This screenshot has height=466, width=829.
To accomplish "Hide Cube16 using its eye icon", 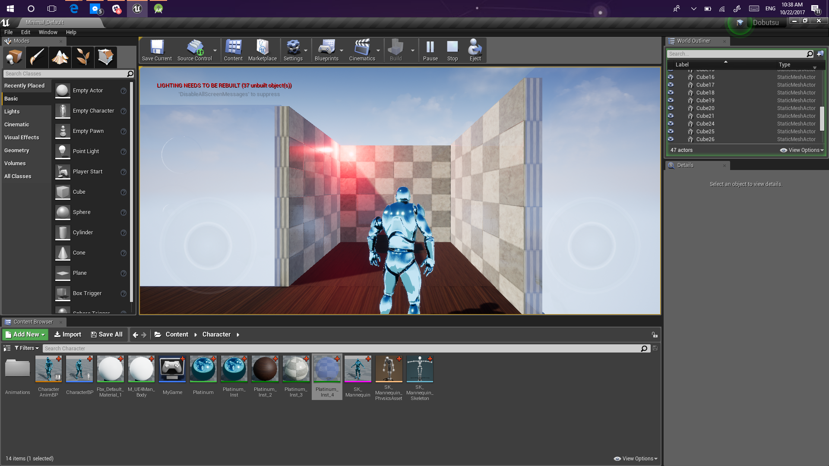I will tap(671, 77).
